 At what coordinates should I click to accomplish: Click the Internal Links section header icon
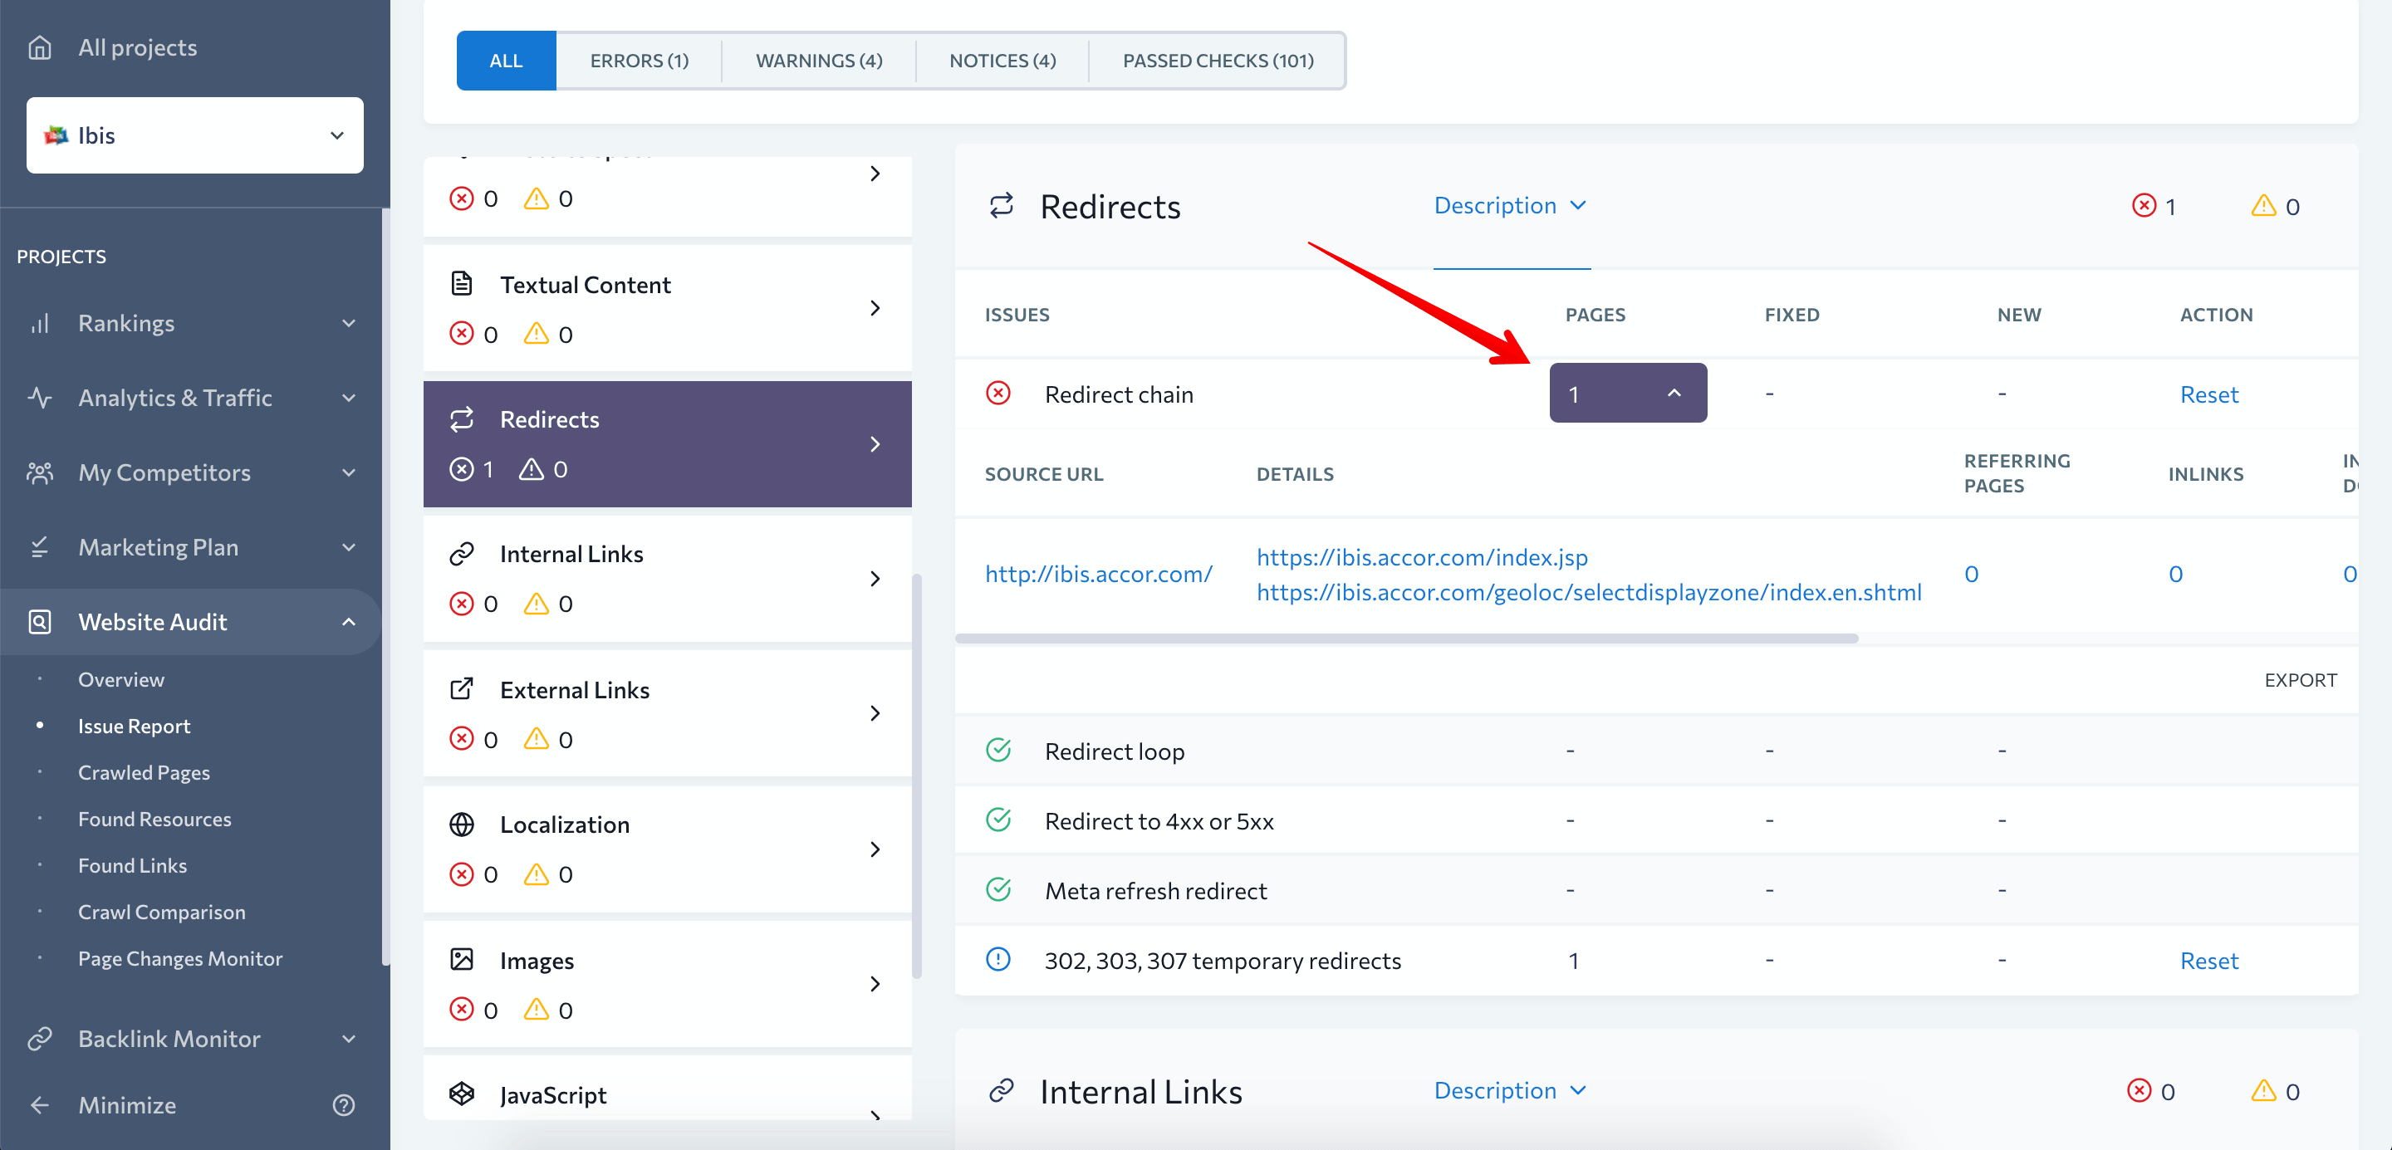[1001, 1089]
